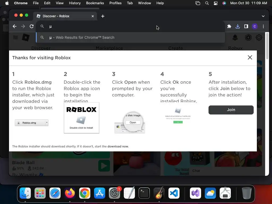
Task: Open Roblox notifications bell
Action: tap(235, 37)
